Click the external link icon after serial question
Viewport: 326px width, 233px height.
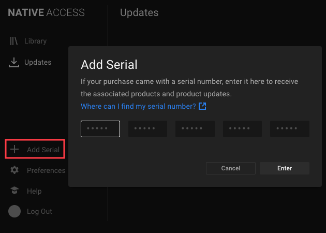click(202, 106)
